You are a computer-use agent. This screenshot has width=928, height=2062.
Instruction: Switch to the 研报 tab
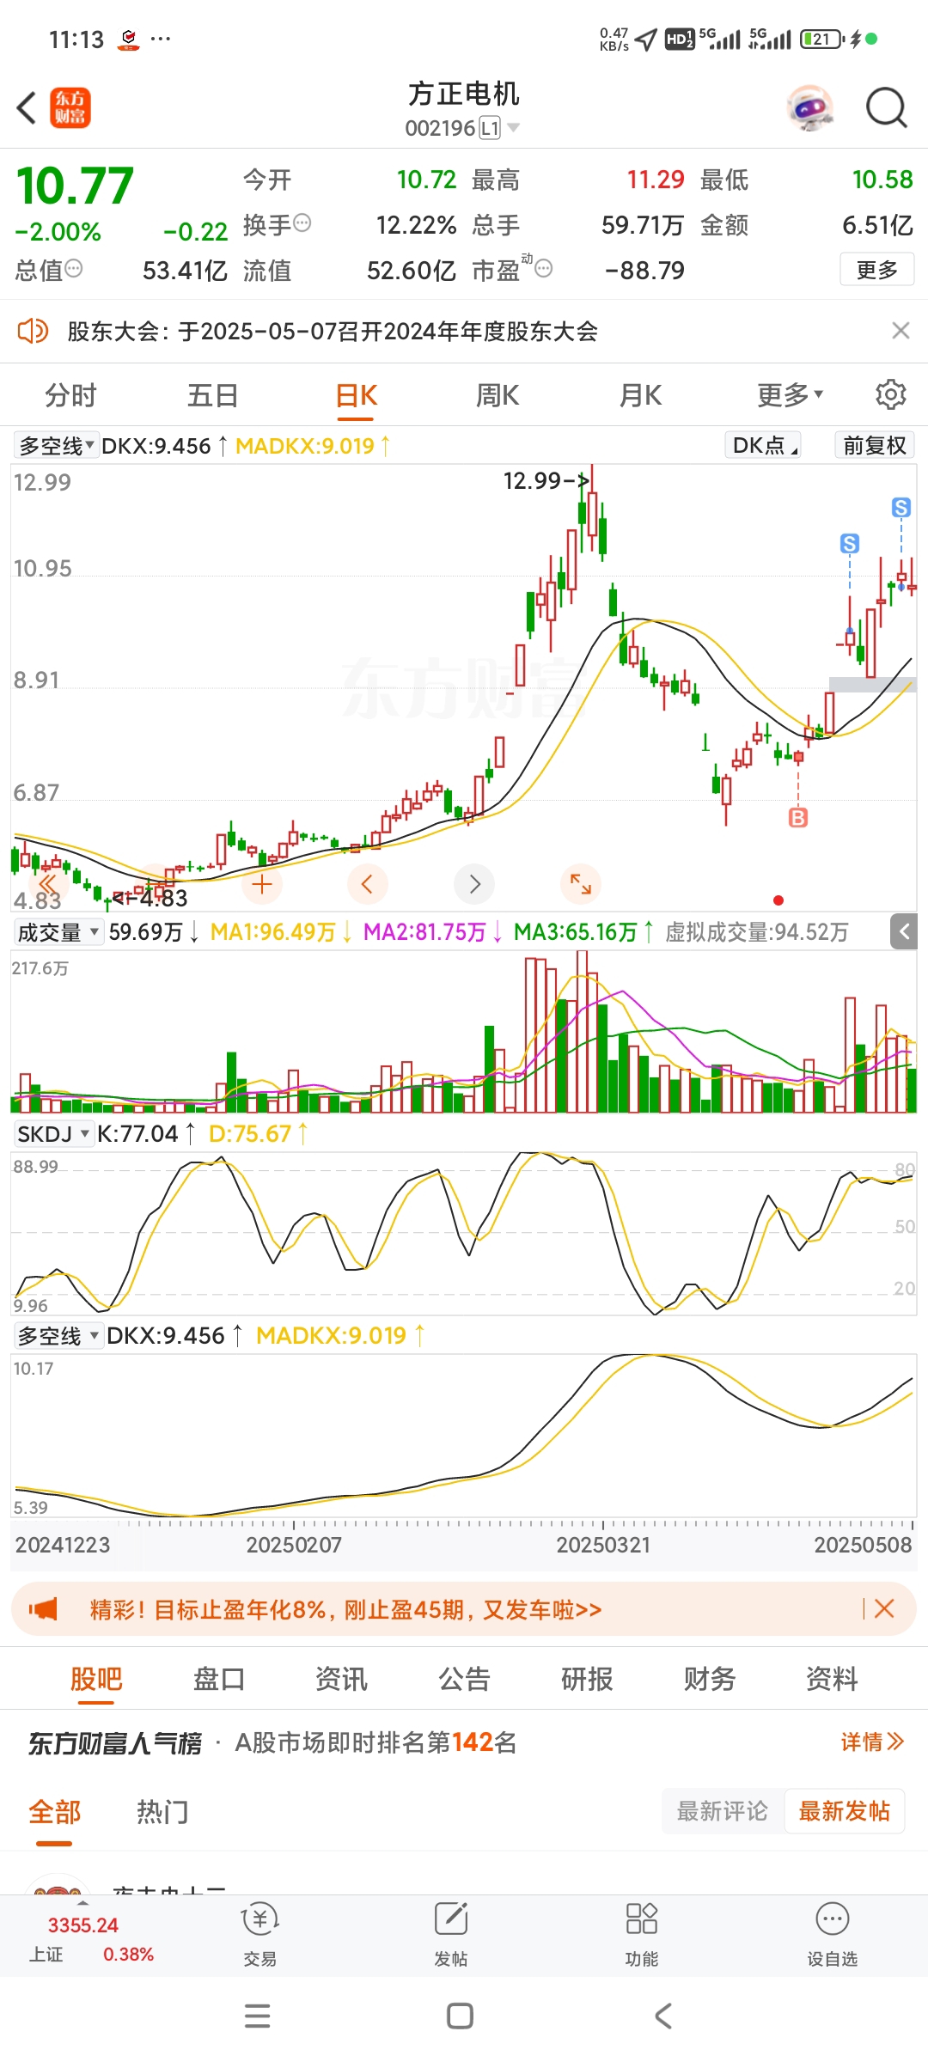[587, 1679]
